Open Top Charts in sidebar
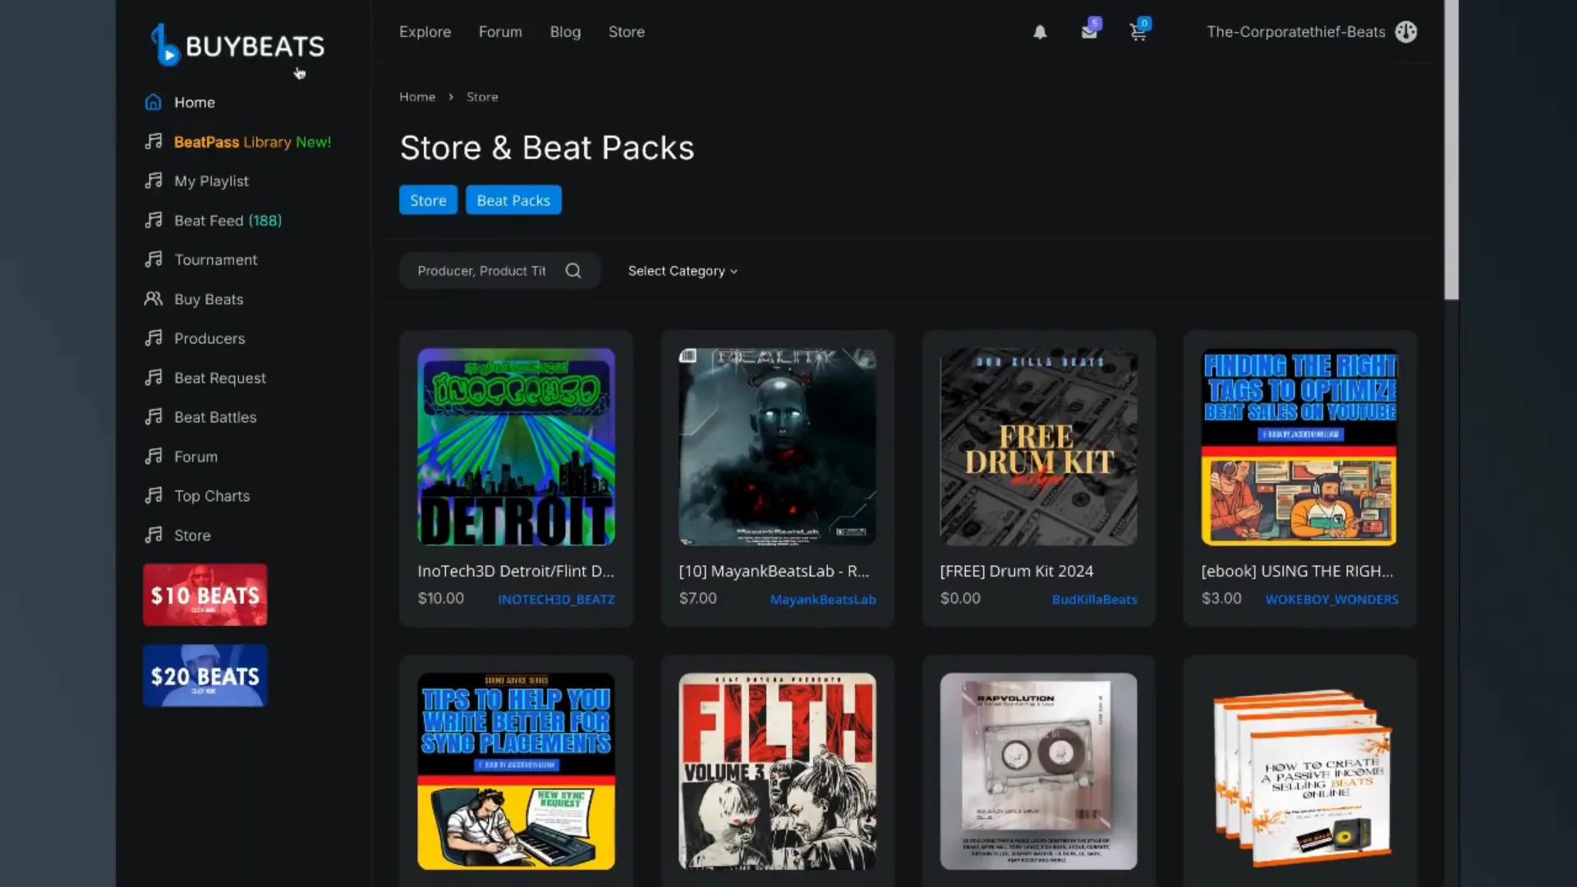The image size is (1577, 887). tap(212, 497)
